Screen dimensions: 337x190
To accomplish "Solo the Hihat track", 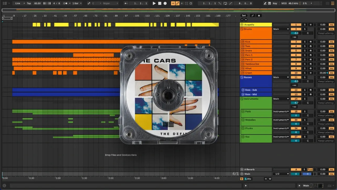I will pyautogui.click(x=305, y=68).
